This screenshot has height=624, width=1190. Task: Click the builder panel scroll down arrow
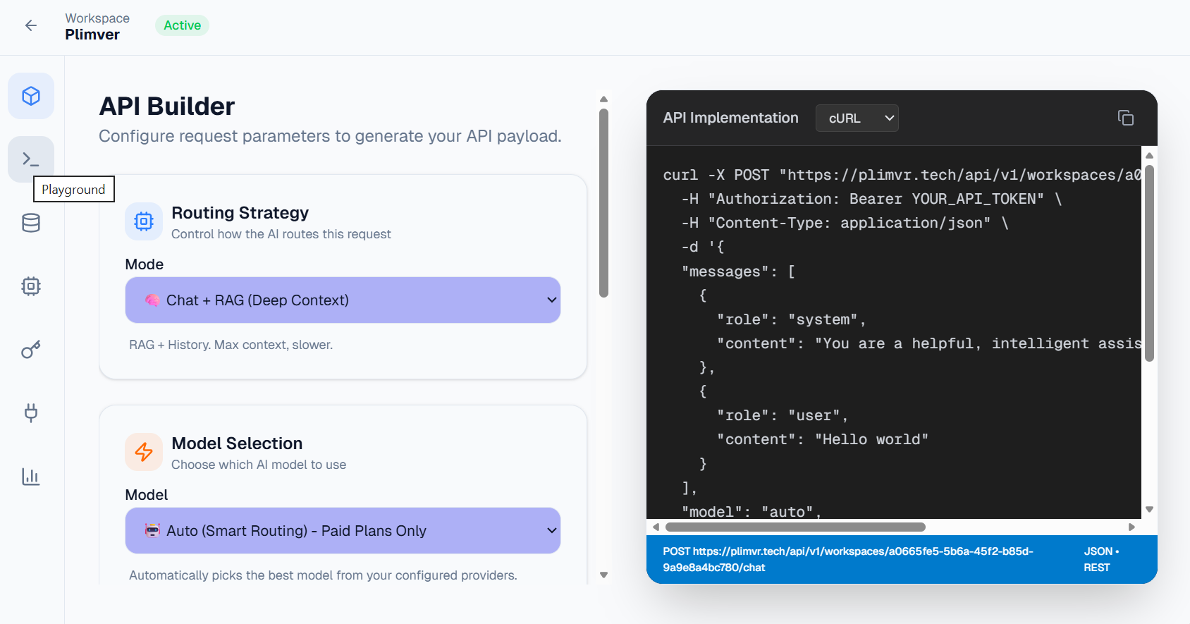pos(603,575)
